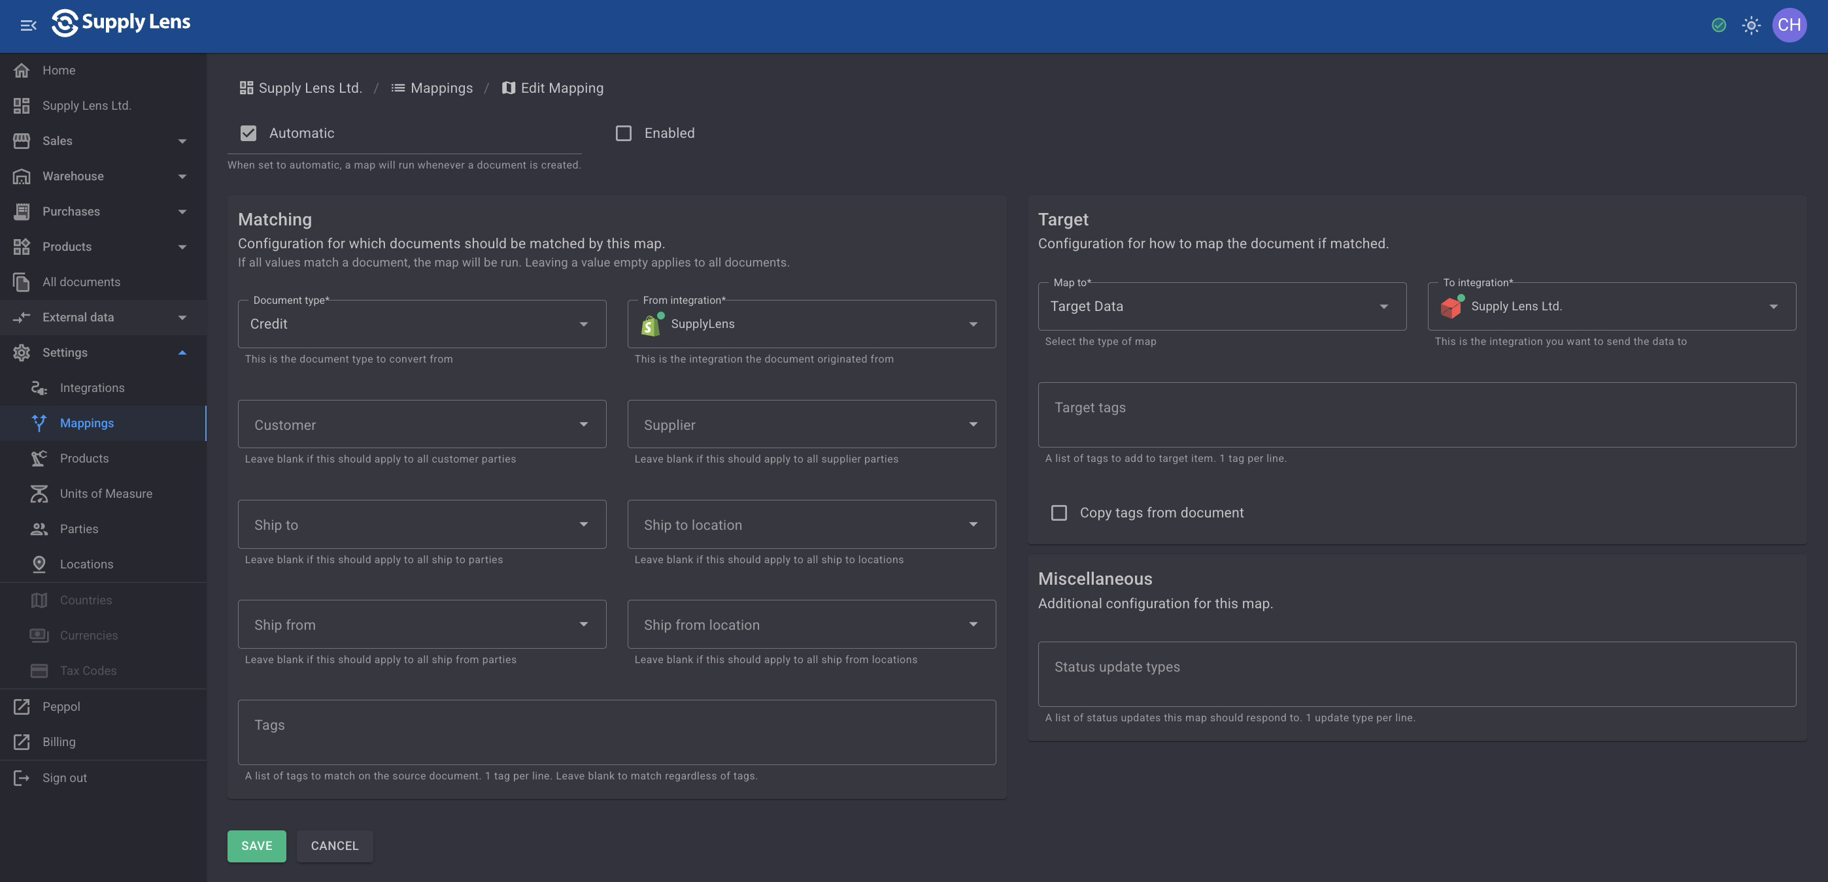Click the green sync status icon
1828x882 pixels.
(1718, 25)
